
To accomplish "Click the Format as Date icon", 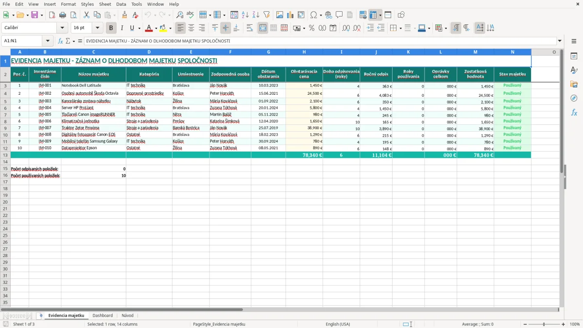I will pyautogui.click(x=333, y=28).
